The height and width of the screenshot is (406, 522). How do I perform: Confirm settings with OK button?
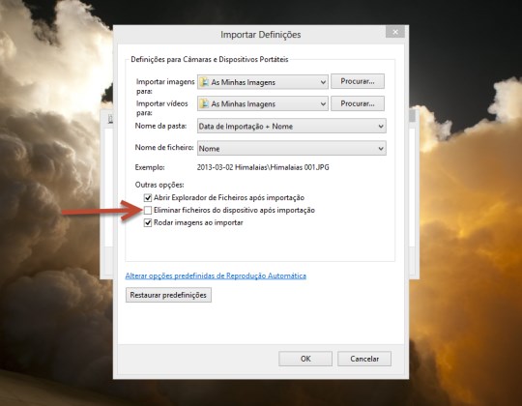[305, 359]
